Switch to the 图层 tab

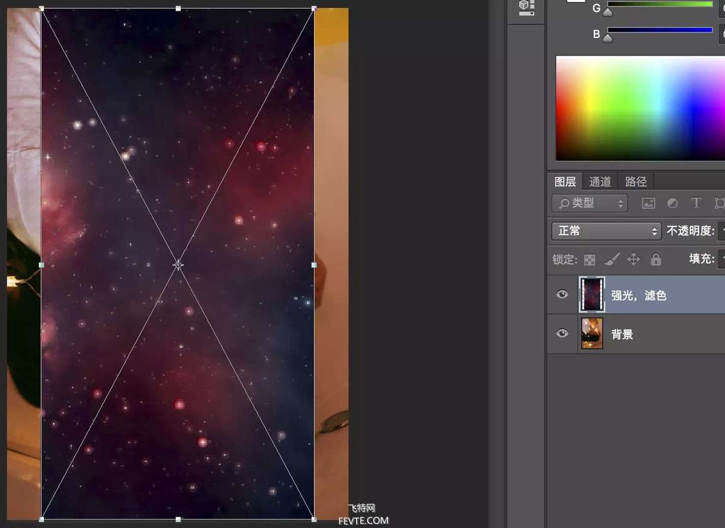565,181
